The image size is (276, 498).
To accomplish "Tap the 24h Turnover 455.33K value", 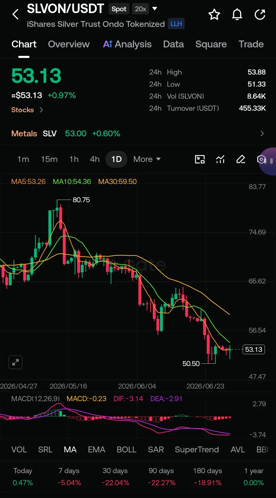I will click(252, 108).
